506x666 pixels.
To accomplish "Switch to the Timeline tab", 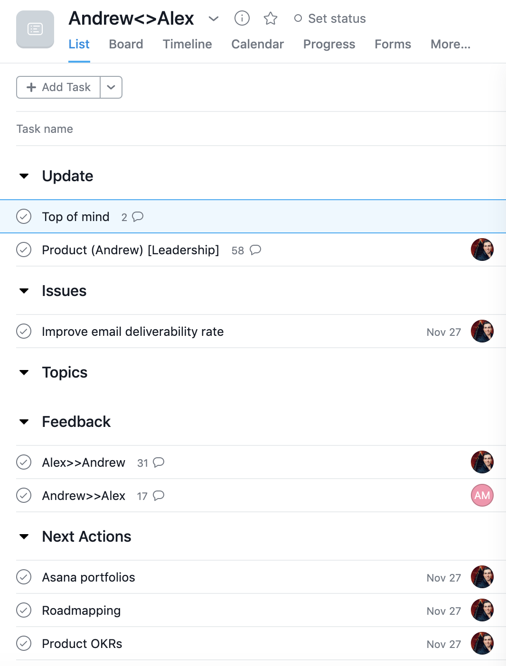I will [187, 44].
